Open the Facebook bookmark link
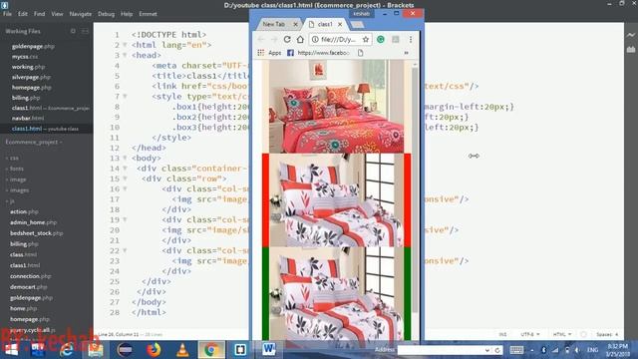Viewport: 638px width, 359px height. 318,53
